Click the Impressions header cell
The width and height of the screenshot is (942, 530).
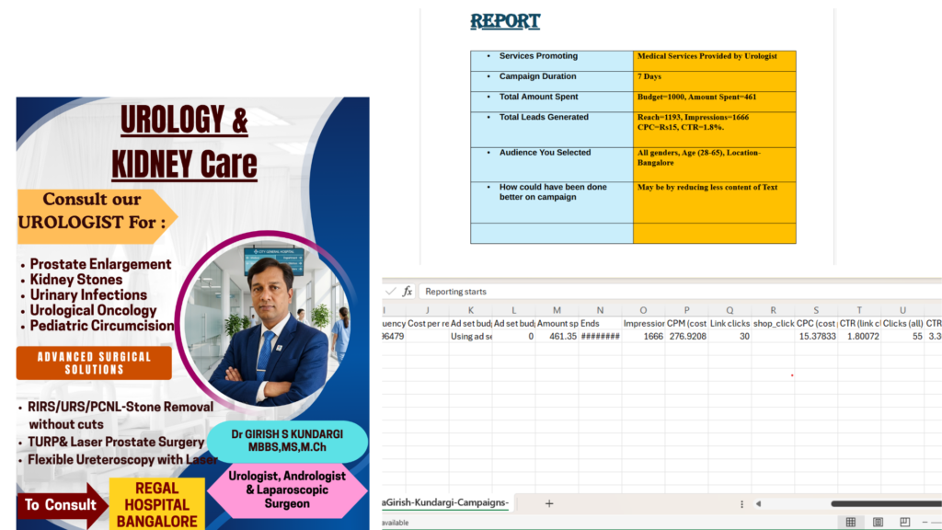pos(643,323)
